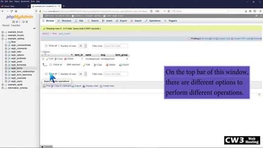This screenshot has width=263, height=148.
Task: Click wpjh_posts table icon in tree
Action: click(9, 62)
